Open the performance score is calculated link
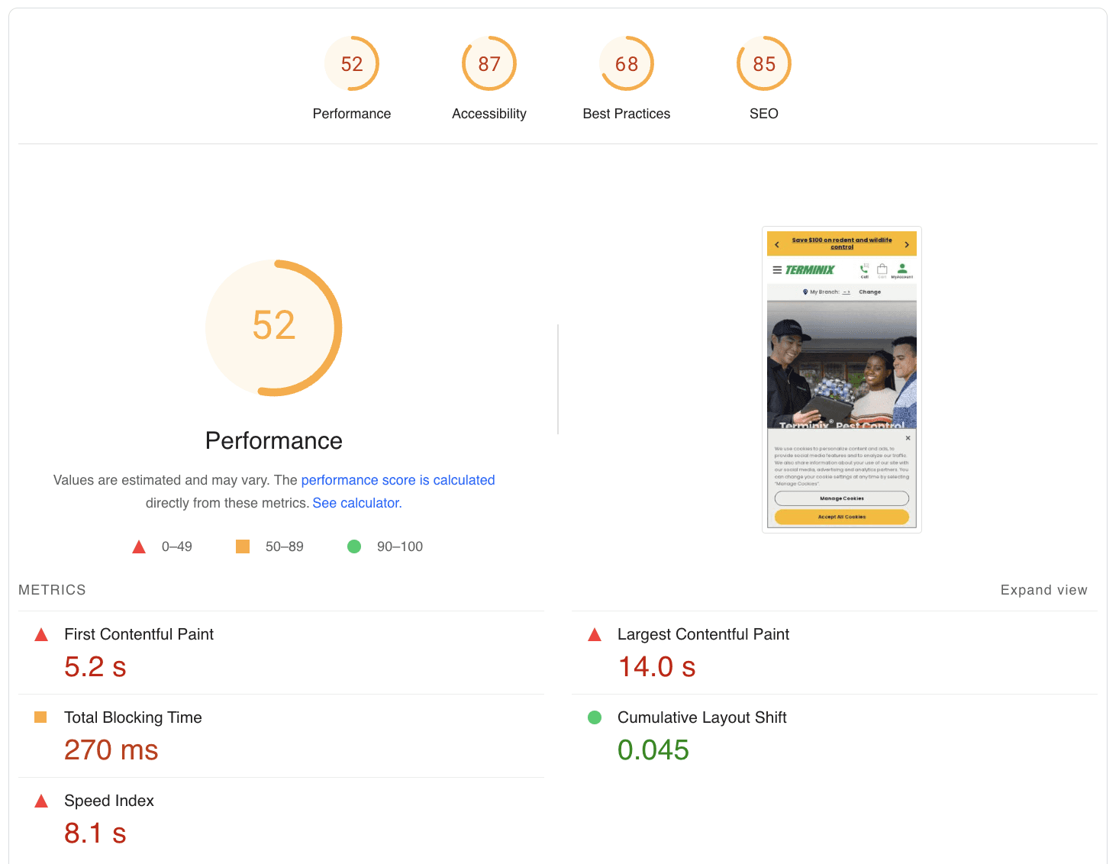Viewport: 1119px width, 864px height. (x=398, y=480)
